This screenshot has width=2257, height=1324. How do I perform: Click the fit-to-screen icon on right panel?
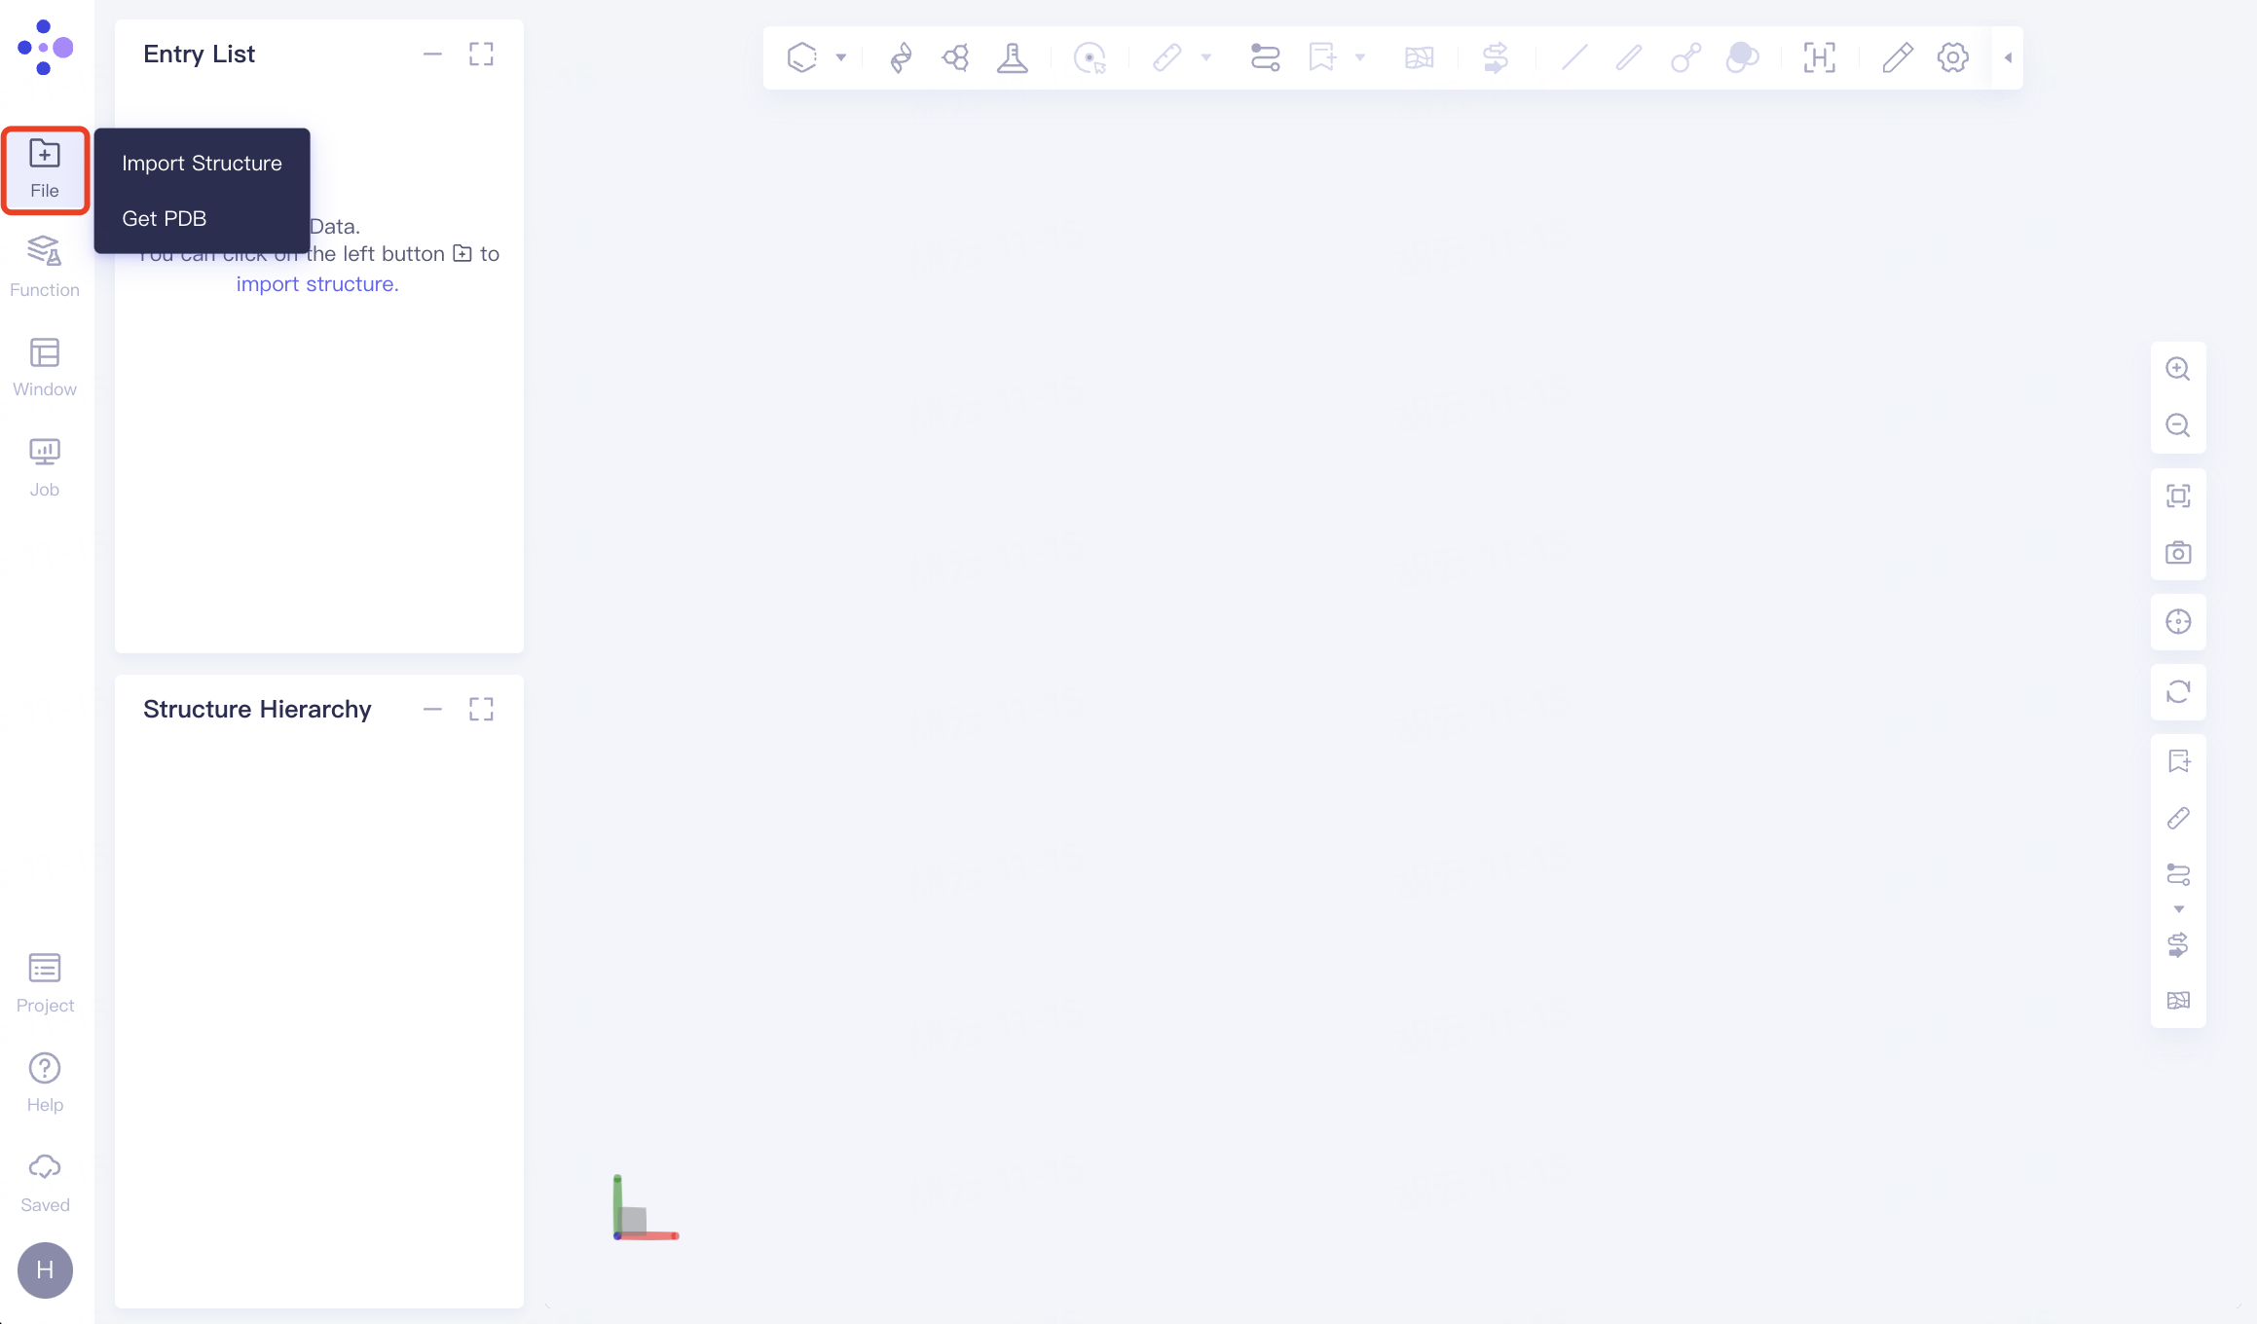pos(2178,496)
